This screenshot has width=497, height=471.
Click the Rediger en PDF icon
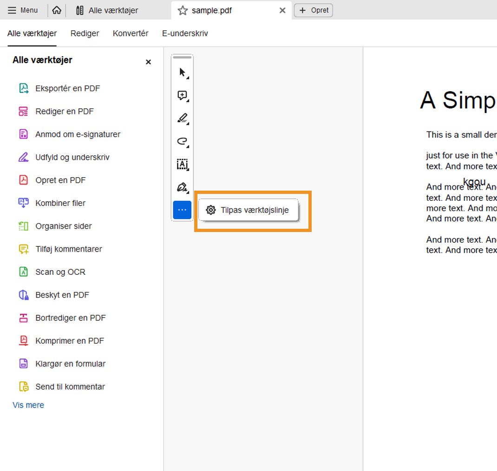(23, 112)
